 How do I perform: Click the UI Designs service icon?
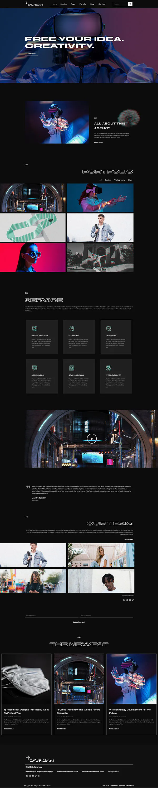coord(72,329)
